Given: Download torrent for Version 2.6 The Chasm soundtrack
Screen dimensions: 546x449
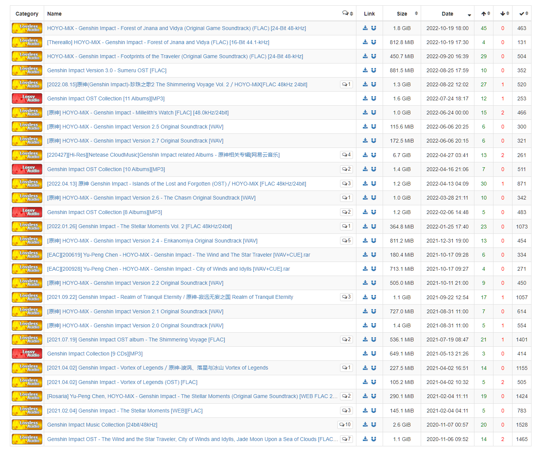Looking at the screenshot, I should click(365, 198).
